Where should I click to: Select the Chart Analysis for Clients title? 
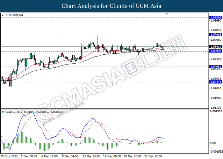click(x=111, y=6)
